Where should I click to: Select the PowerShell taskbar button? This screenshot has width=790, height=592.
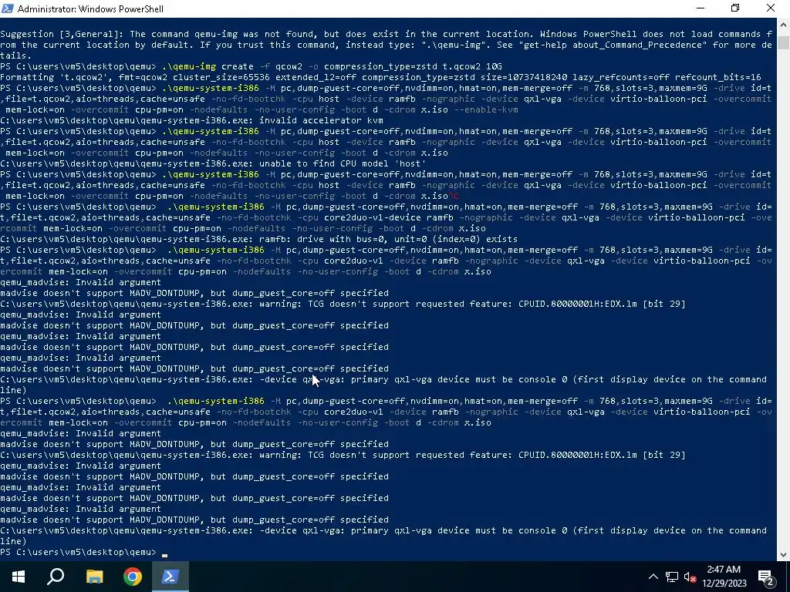pos(170,577)
